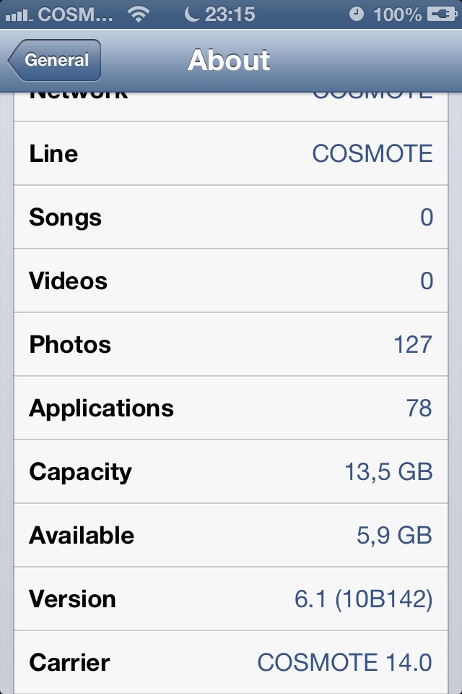Viewport: 462px width, 694px height.
Task: Select the Videos count row
Action: point(231,280)
